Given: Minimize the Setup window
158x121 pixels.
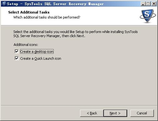Looking at the screenshot, I should 143,4.
